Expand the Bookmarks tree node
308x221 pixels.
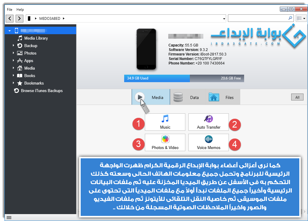tap(13, 83)
